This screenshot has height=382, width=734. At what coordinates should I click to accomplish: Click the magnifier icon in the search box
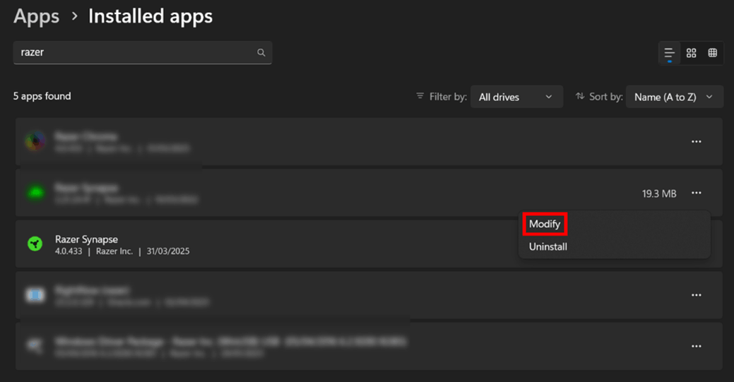pos(261,52)
